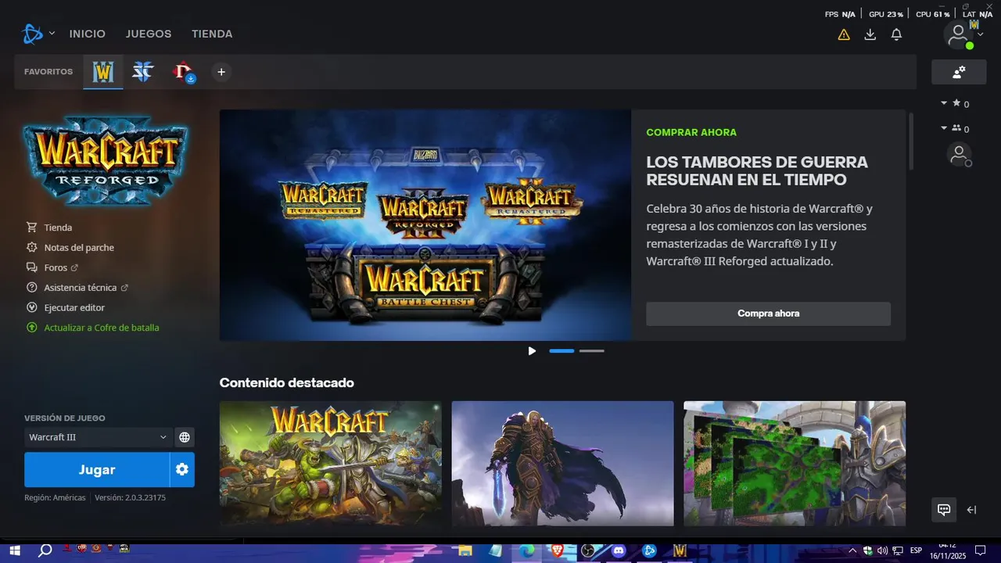The image size is (1001, 563).
Task: Open Microsoft Edge from taskbar
Action: click(527, 551)
